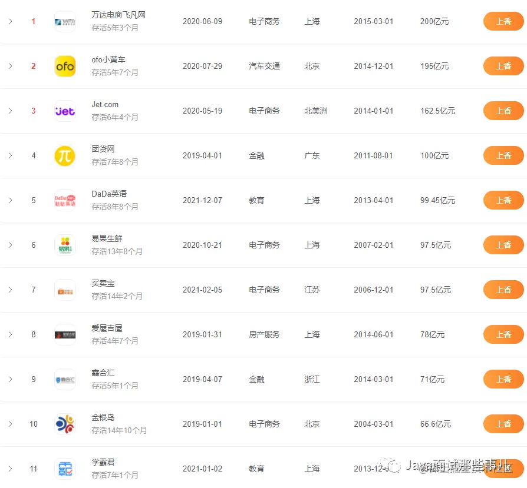Screen dimensions: 527x488
Task: Click the 万达电商飞凡网 company logo
Action: point(65,21)
